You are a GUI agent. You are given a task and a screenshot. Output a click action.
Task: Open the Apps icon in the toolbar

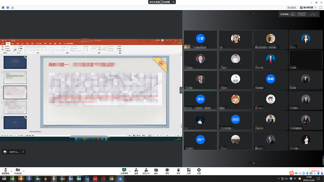click(x=189, y=170)
